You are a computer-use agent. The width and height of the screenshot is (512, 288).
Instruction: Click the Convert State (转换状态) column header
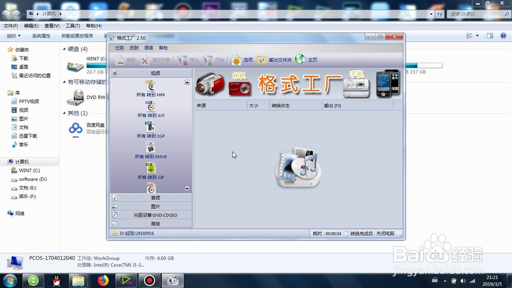[x=296, y=106]
